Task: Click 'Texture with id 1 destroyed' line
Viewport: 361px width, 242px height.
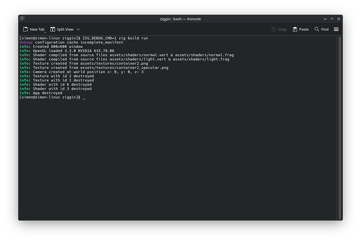Action: click(63, 80)
